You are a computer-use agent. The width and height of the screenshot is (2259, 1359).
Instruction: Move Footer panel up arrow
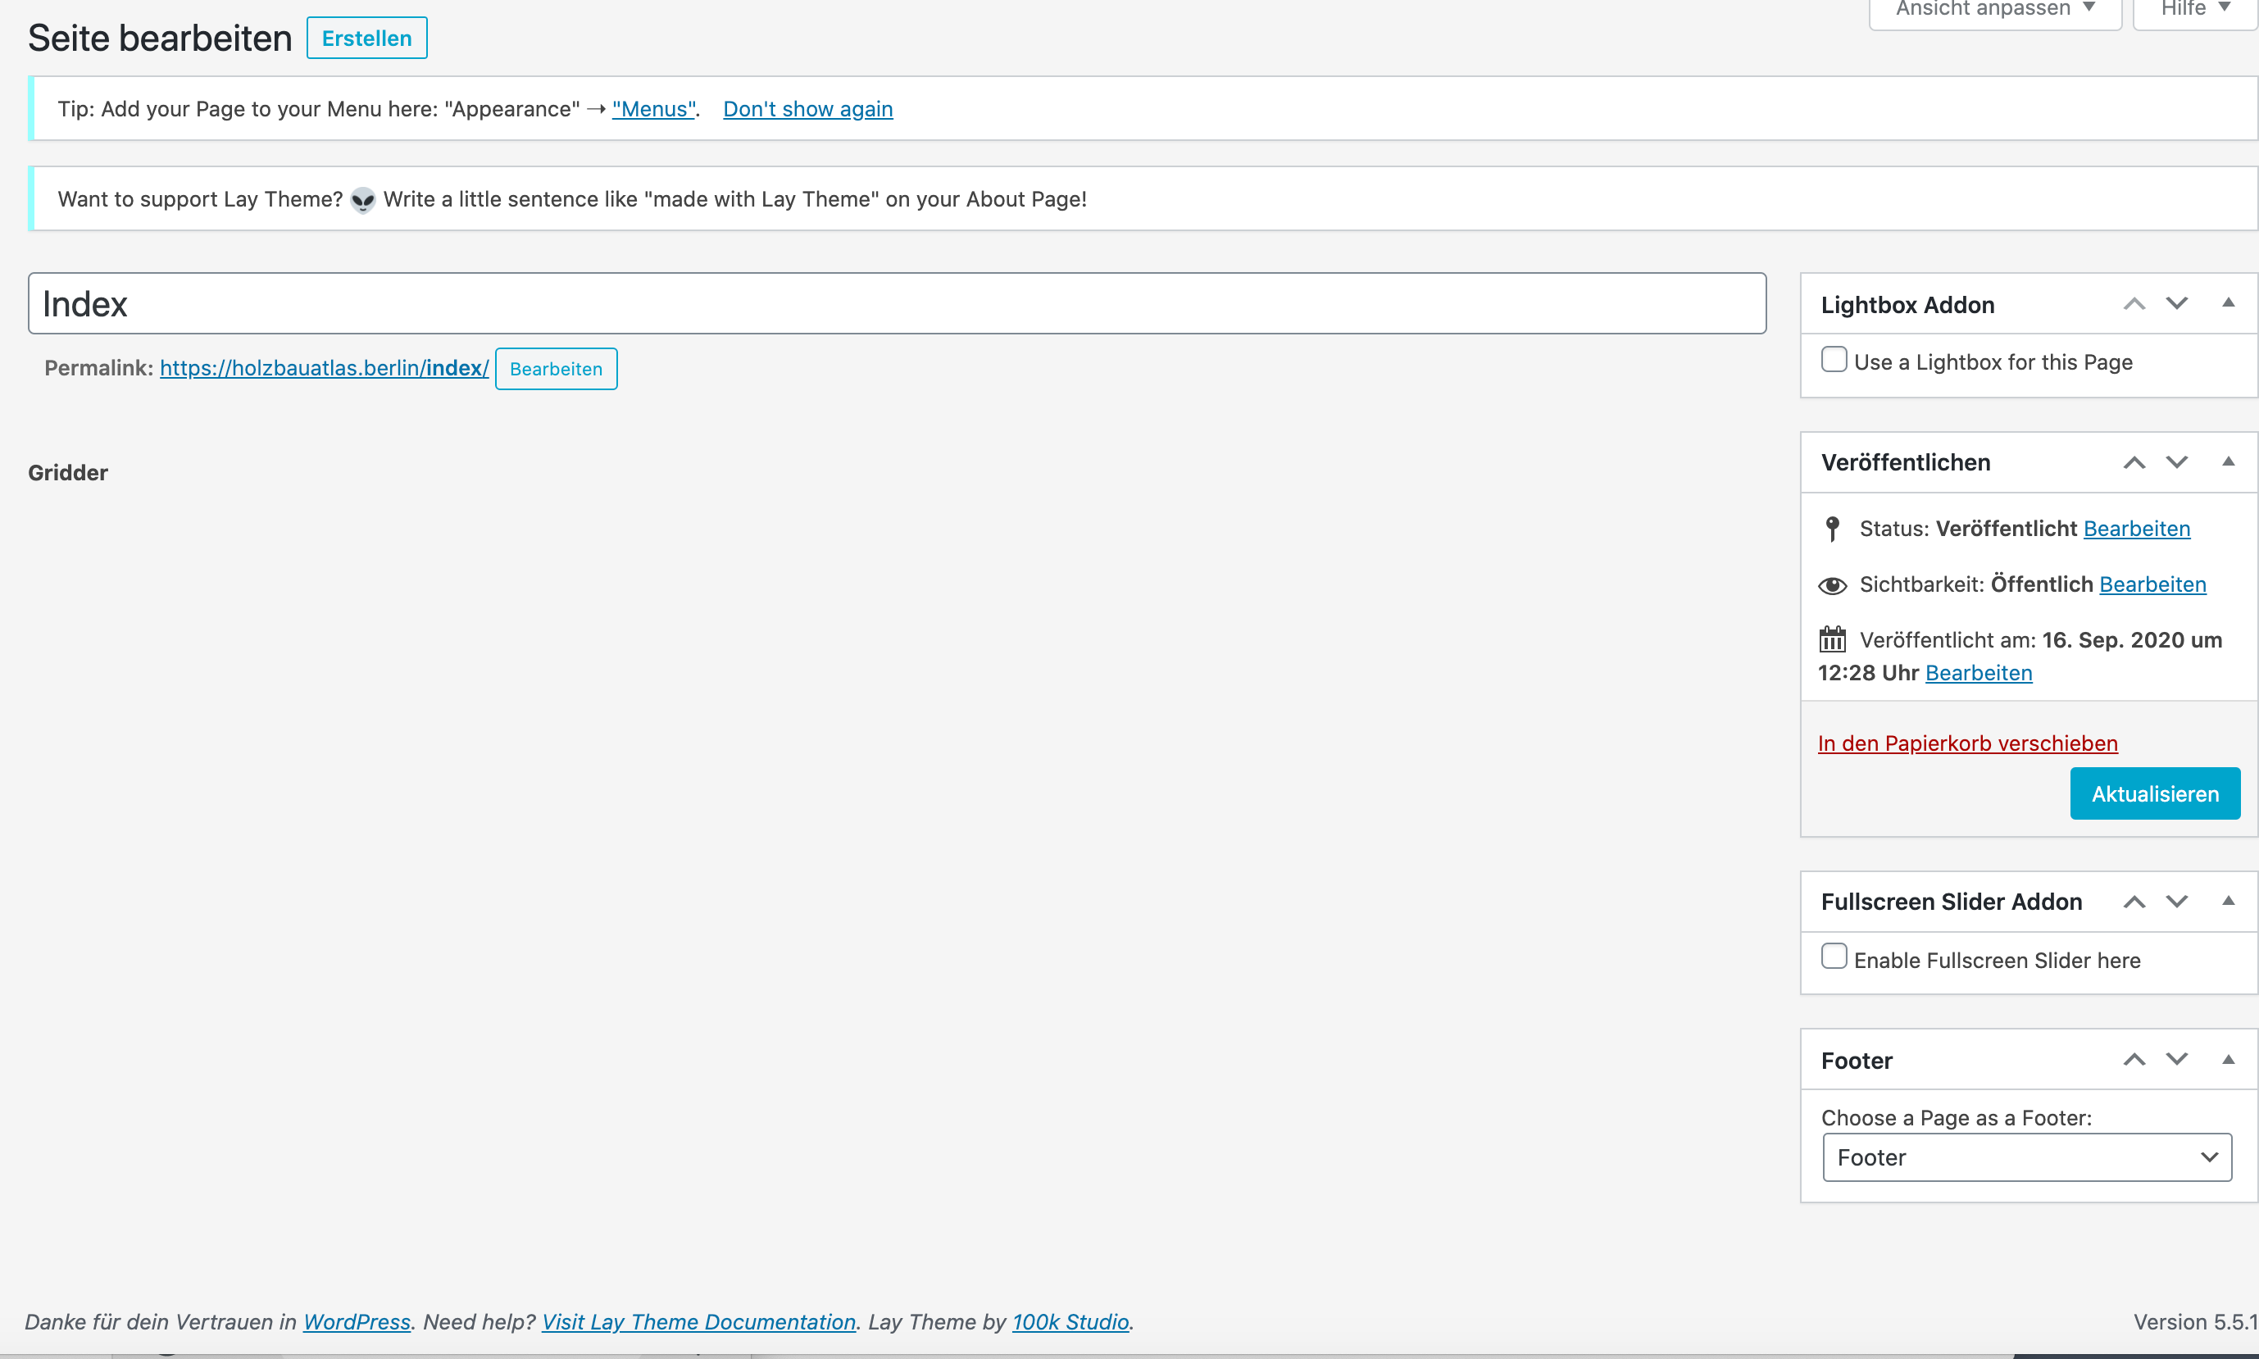[2134, 1061]
